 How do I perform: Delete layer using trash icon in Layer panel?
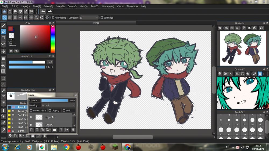tap(73, 130)
